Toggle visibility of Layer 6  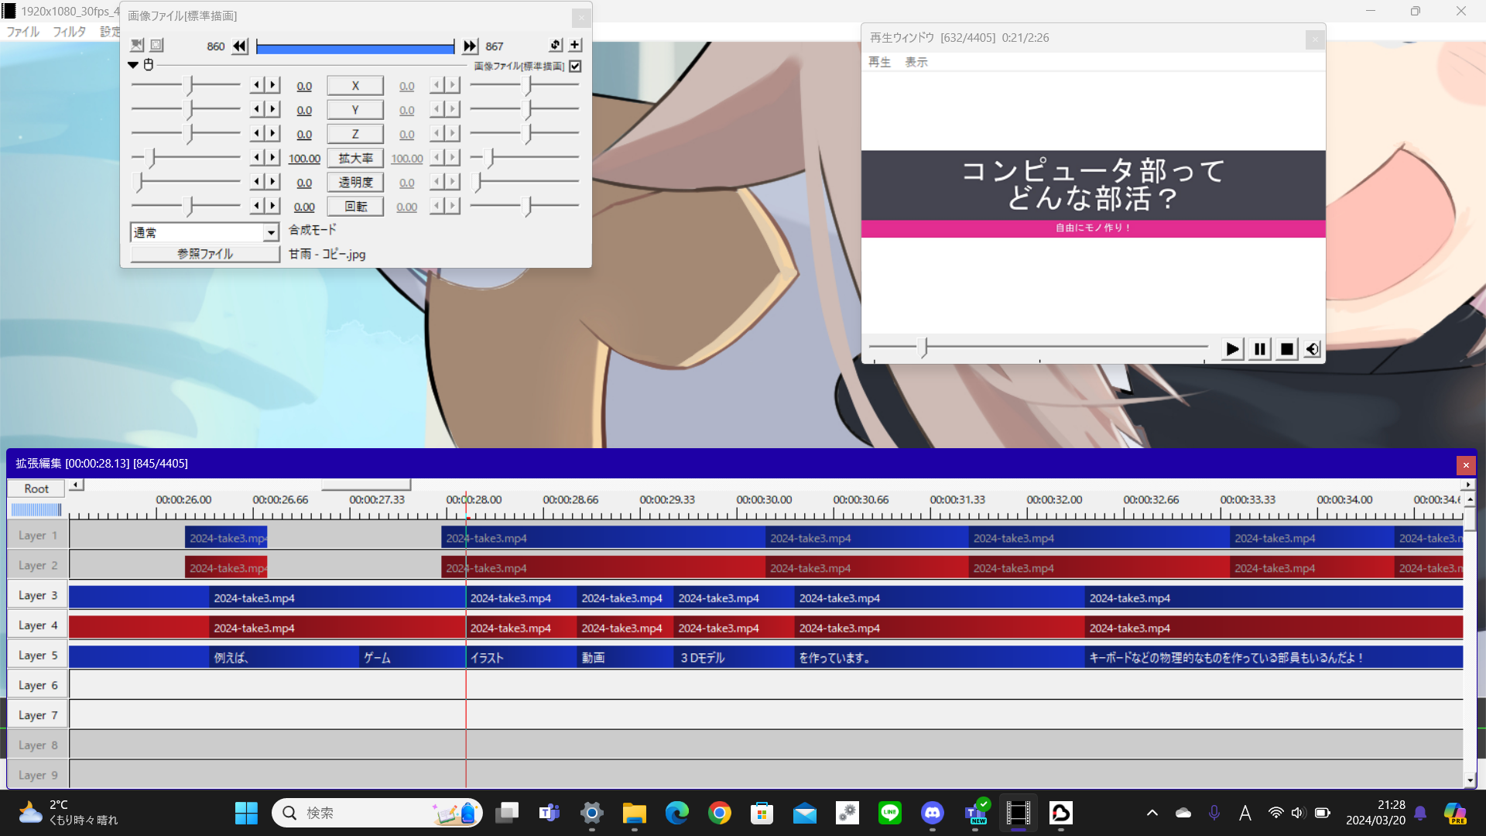point(38,686)
